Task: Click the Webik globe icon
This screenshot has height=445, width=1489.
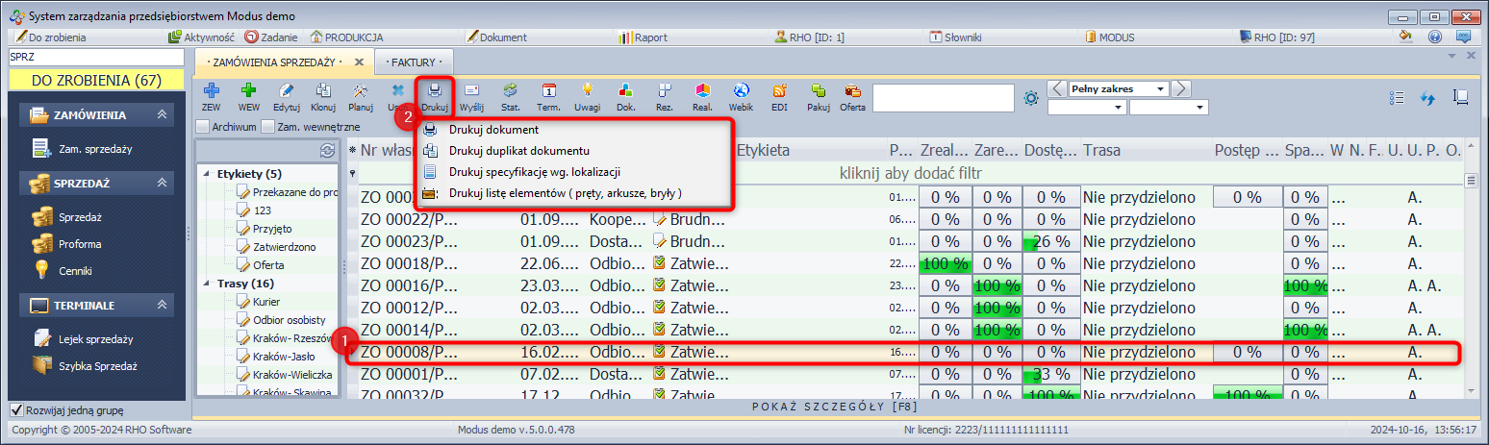Action: (x=741, y=90)
